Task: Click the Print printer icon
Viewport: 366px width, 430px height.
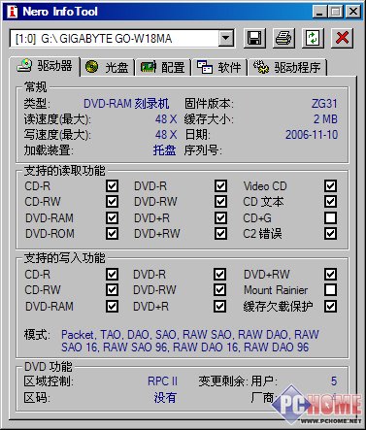Action: point(283,38)
